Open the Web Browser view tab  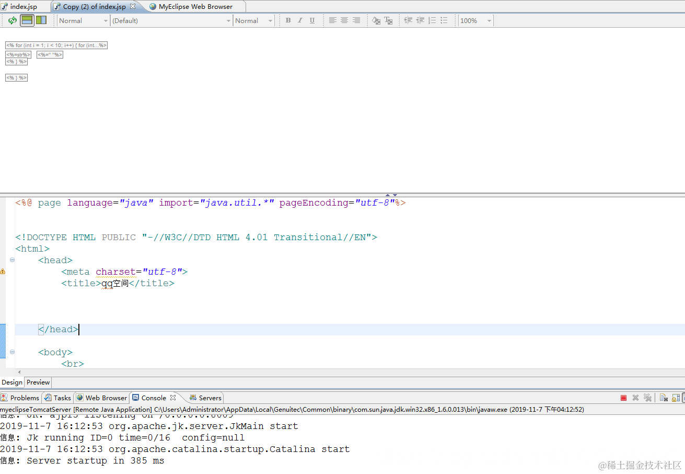101,398
